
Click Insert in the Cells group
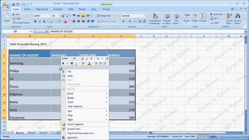[186, 18]
